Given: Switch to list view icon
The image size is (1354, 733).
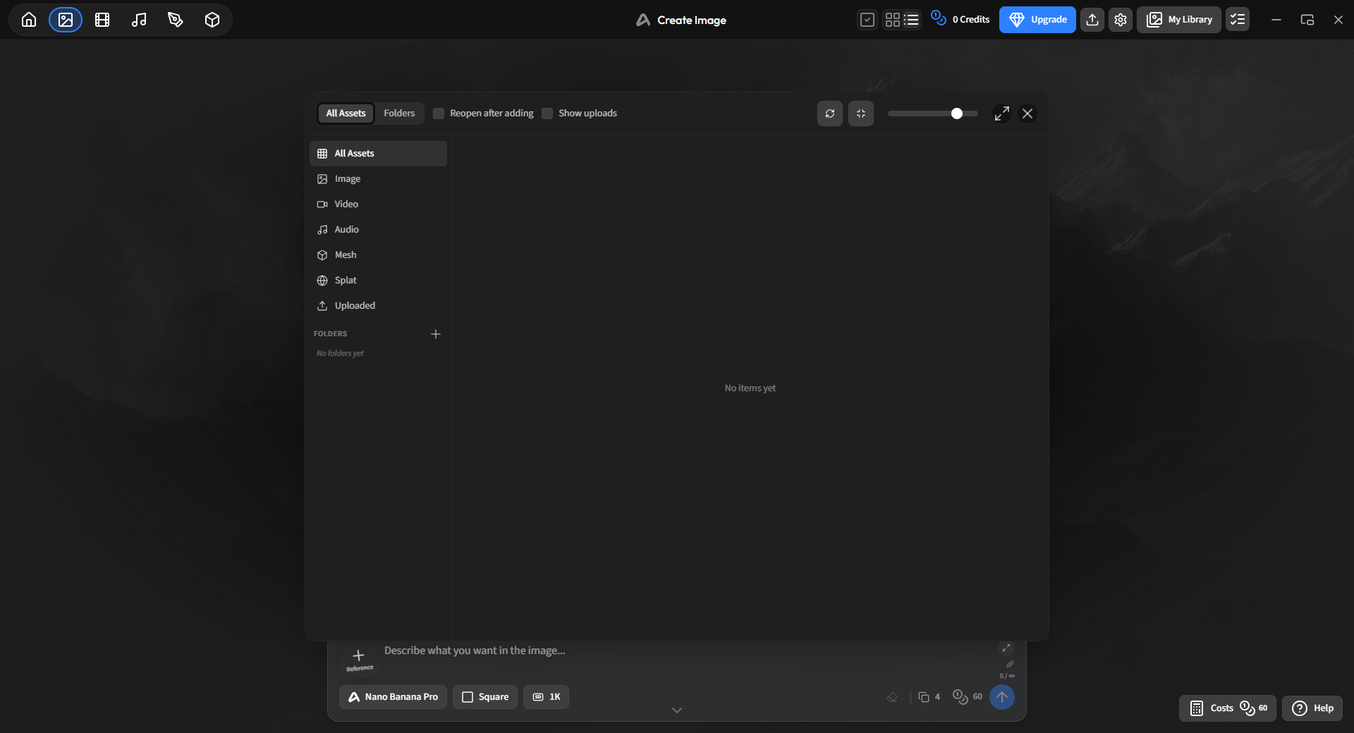Looking at the screenshot, I should pyautogui.click(x=911, y=20).
